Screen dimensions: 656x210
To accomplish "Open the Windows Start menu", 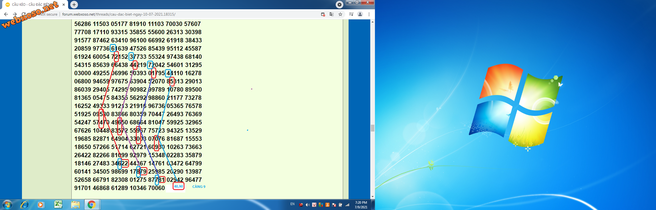I will (7, 205).
